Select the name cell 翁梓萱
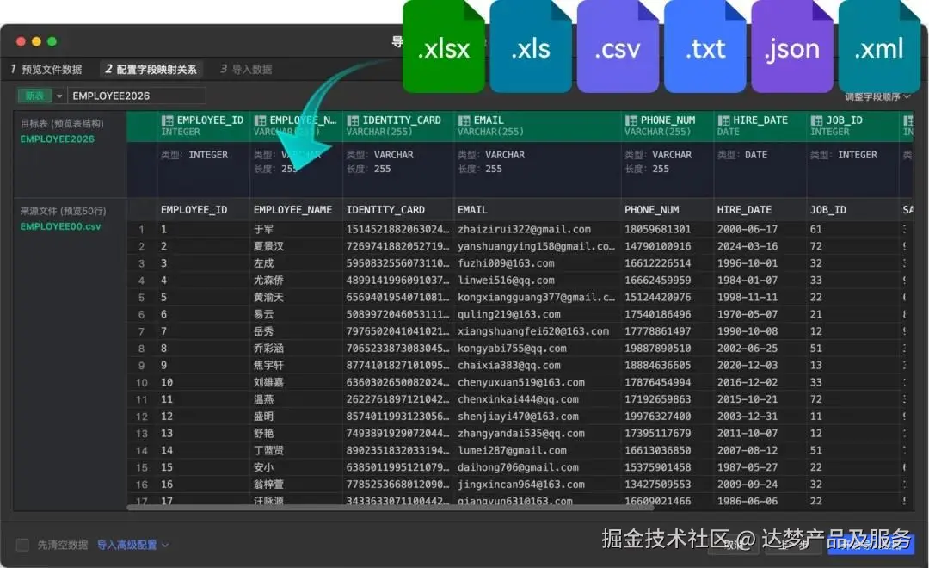 pos(268,485)
